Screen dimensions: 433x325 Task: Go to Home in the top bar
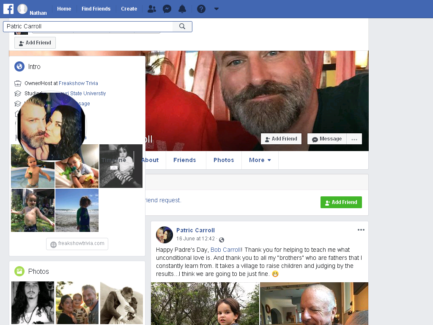pos(64,9)
